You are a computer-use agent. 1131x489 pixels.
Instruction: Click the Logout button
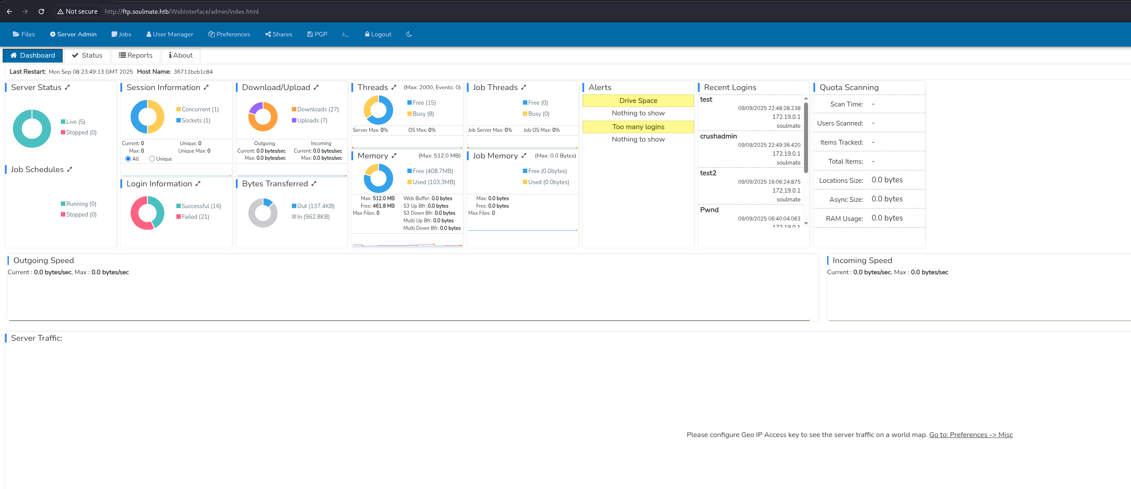pyautogui.click(x=378, y=34)
